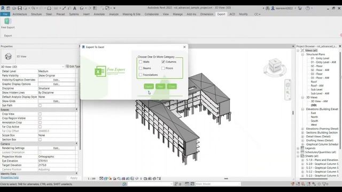Viewport: 342px width, 192px height.
Task: Switch to the Manage ribbon tab
Action: [177, 14]
